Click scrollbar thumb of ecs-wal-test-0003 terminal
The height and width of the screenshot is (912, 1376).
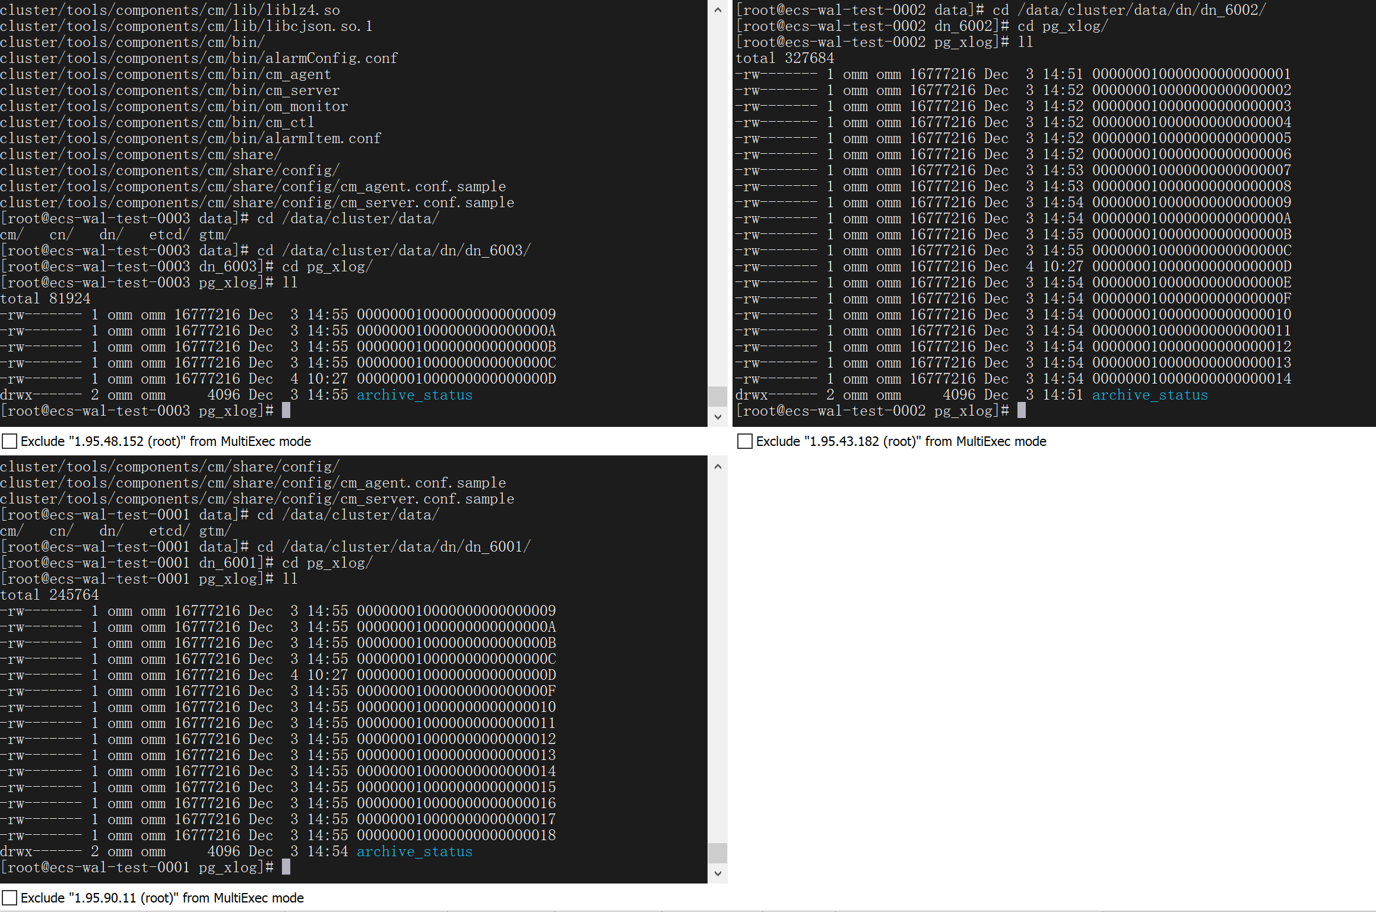(718, 396)
